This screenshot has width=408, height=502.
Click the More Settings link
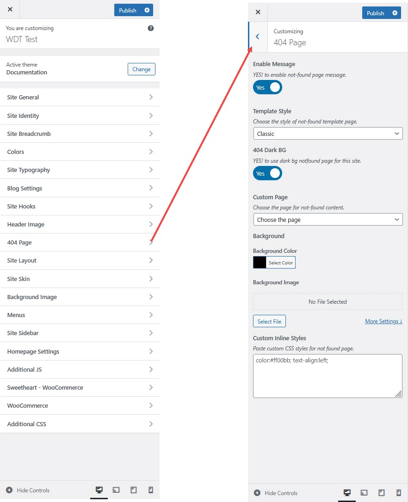[383, 321]
